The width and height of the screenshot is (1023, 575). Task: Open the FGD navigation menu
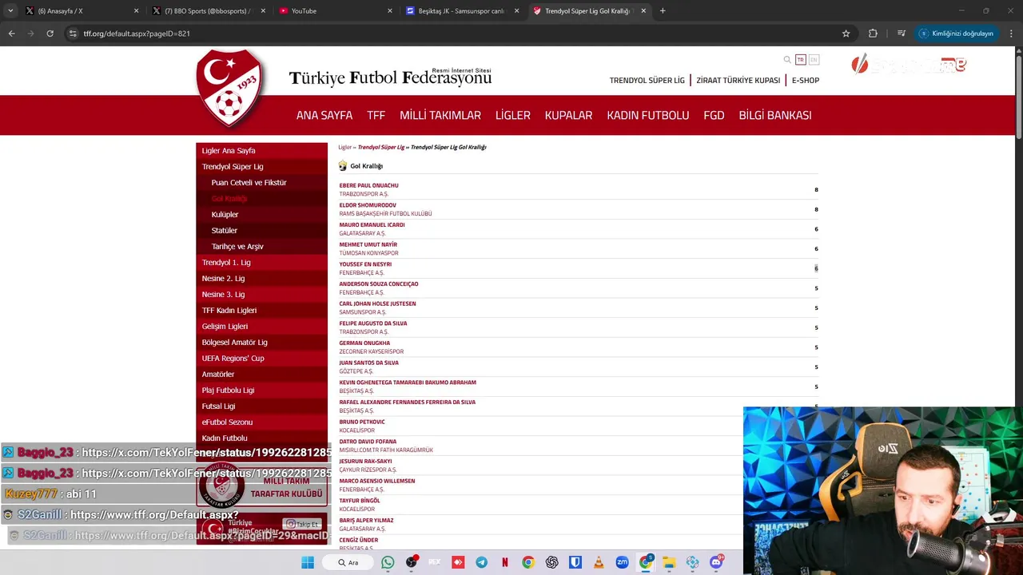coord(714,115)
